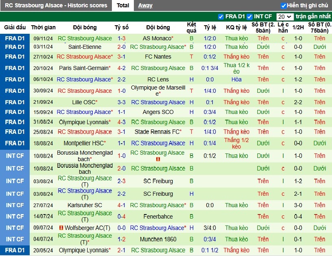Uncheck the FRA D1 league filter
This screenshot has width=332, height=256.
[221, 17]
